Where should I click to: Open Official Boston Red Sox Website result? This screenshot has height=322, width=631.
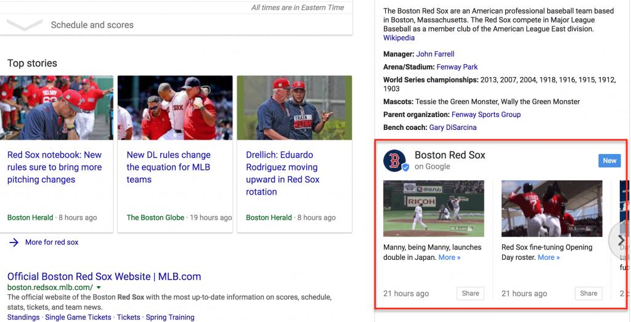click(x=104, y=276)
